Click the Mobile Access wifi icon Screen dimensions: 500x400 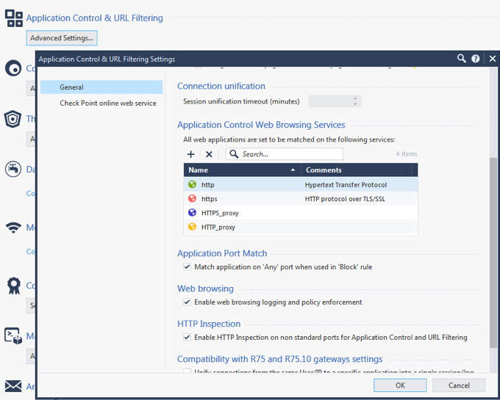[x=13, y=228]
